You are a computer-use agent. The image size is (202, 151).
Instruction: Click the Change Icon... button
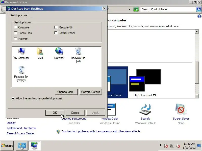tap(66, 92)
